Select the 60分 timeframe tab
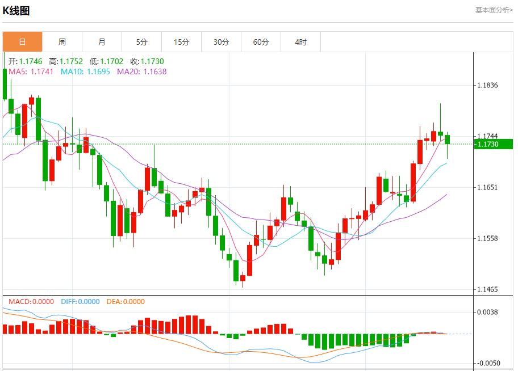This screenshot has width=518, height=371. (x=261, y=42)
